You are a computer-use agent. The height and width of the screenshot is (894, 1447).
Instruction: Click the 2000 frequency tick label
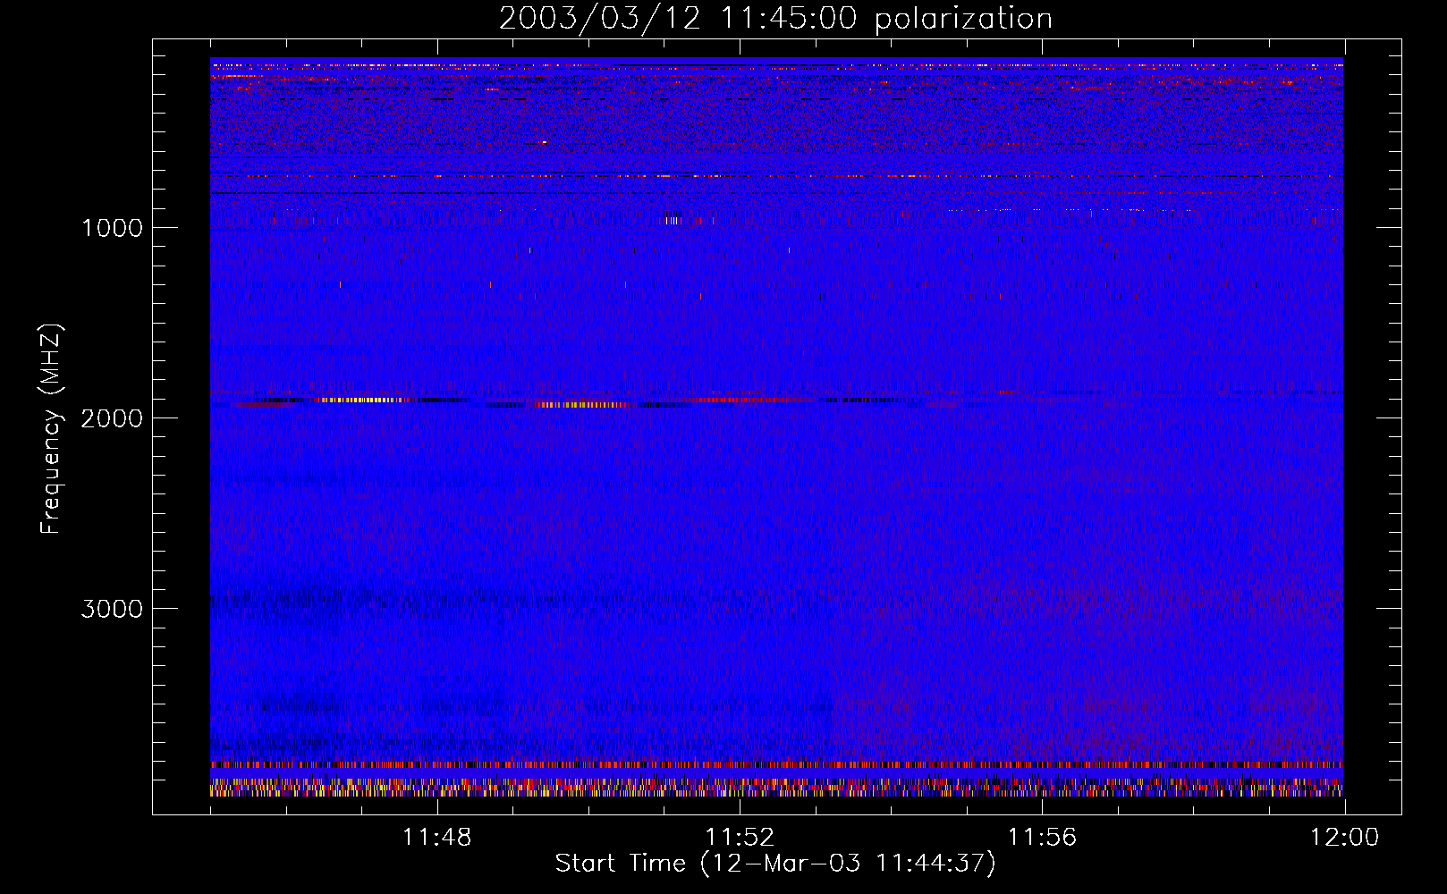click(x=112, y=418)
